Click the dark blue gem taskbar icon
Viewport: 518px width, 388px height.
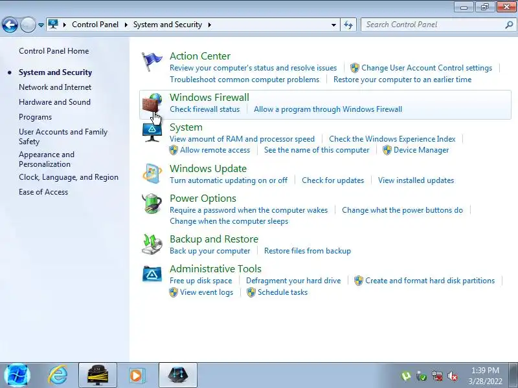178,376
